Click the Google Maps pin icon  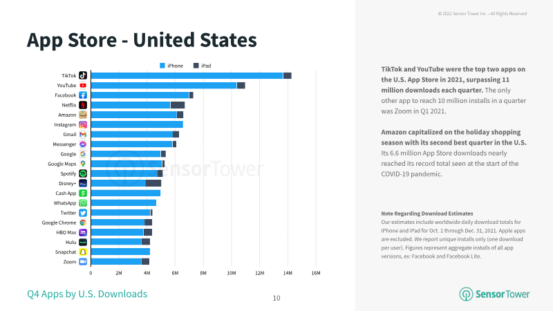pyautogui.click(x=83, y=164)
